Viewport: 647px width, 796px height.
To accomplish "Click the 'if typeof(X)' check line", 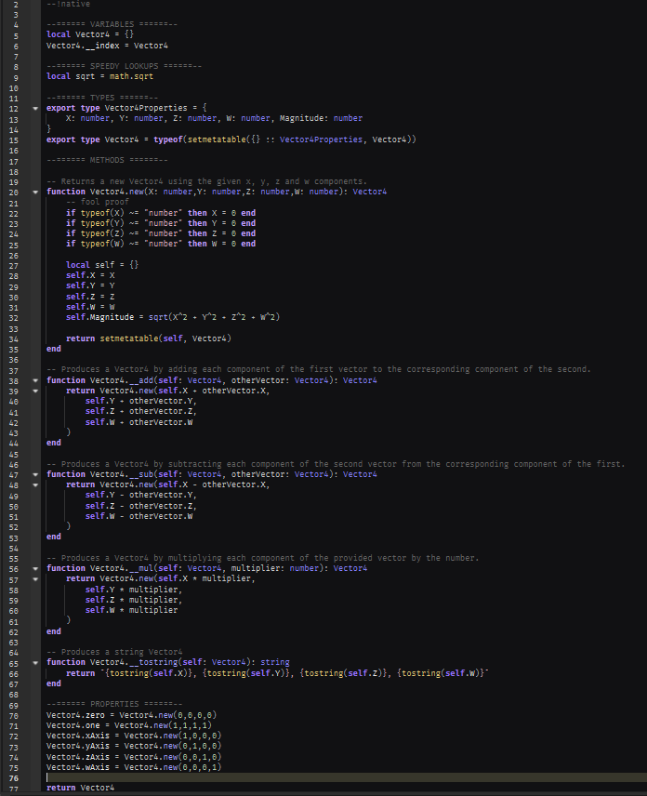I will coord(161,213).
